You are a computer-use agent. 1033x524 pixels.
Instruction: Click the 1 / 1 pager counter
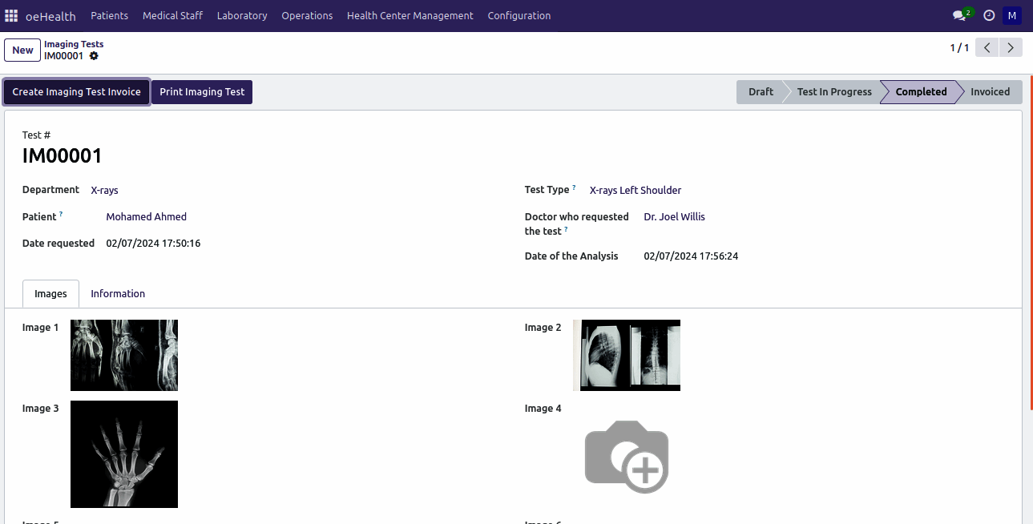(x=959, y=48)
